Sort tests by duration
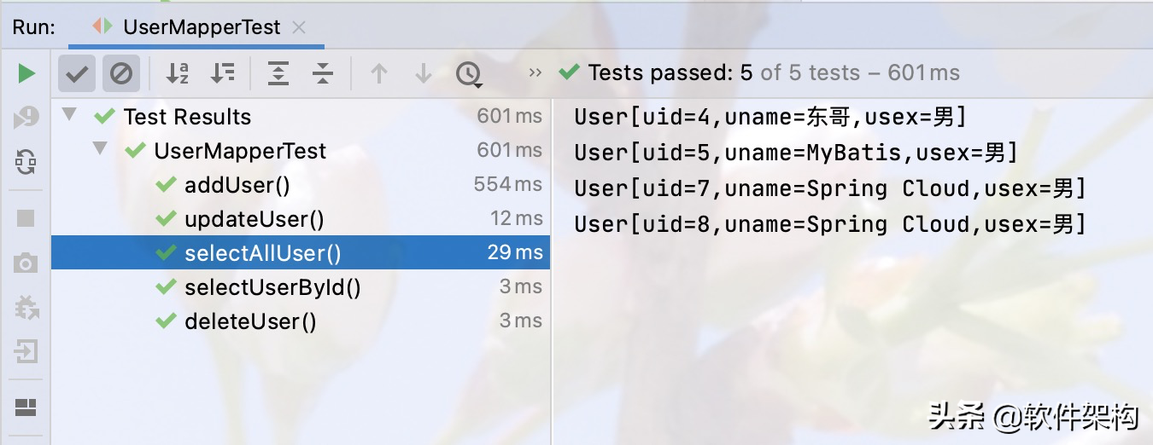1153x445 pixels. pos(222,74)
